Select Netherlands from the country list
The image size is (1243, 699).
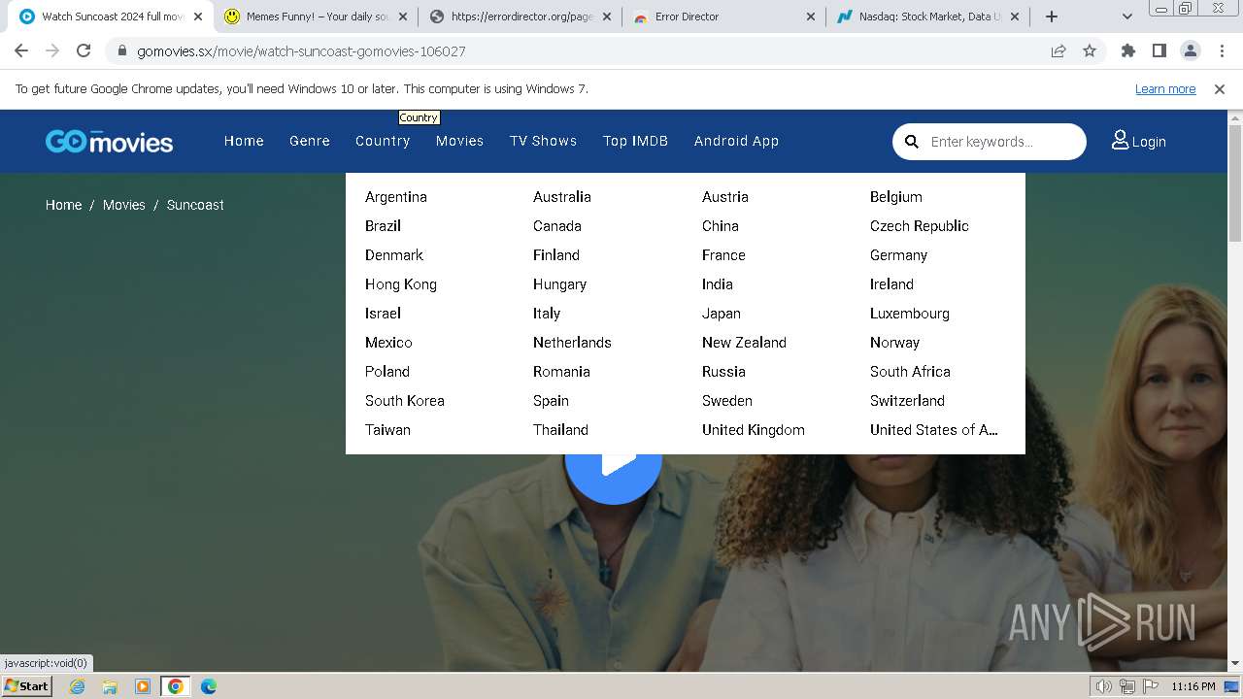[572, 343]
